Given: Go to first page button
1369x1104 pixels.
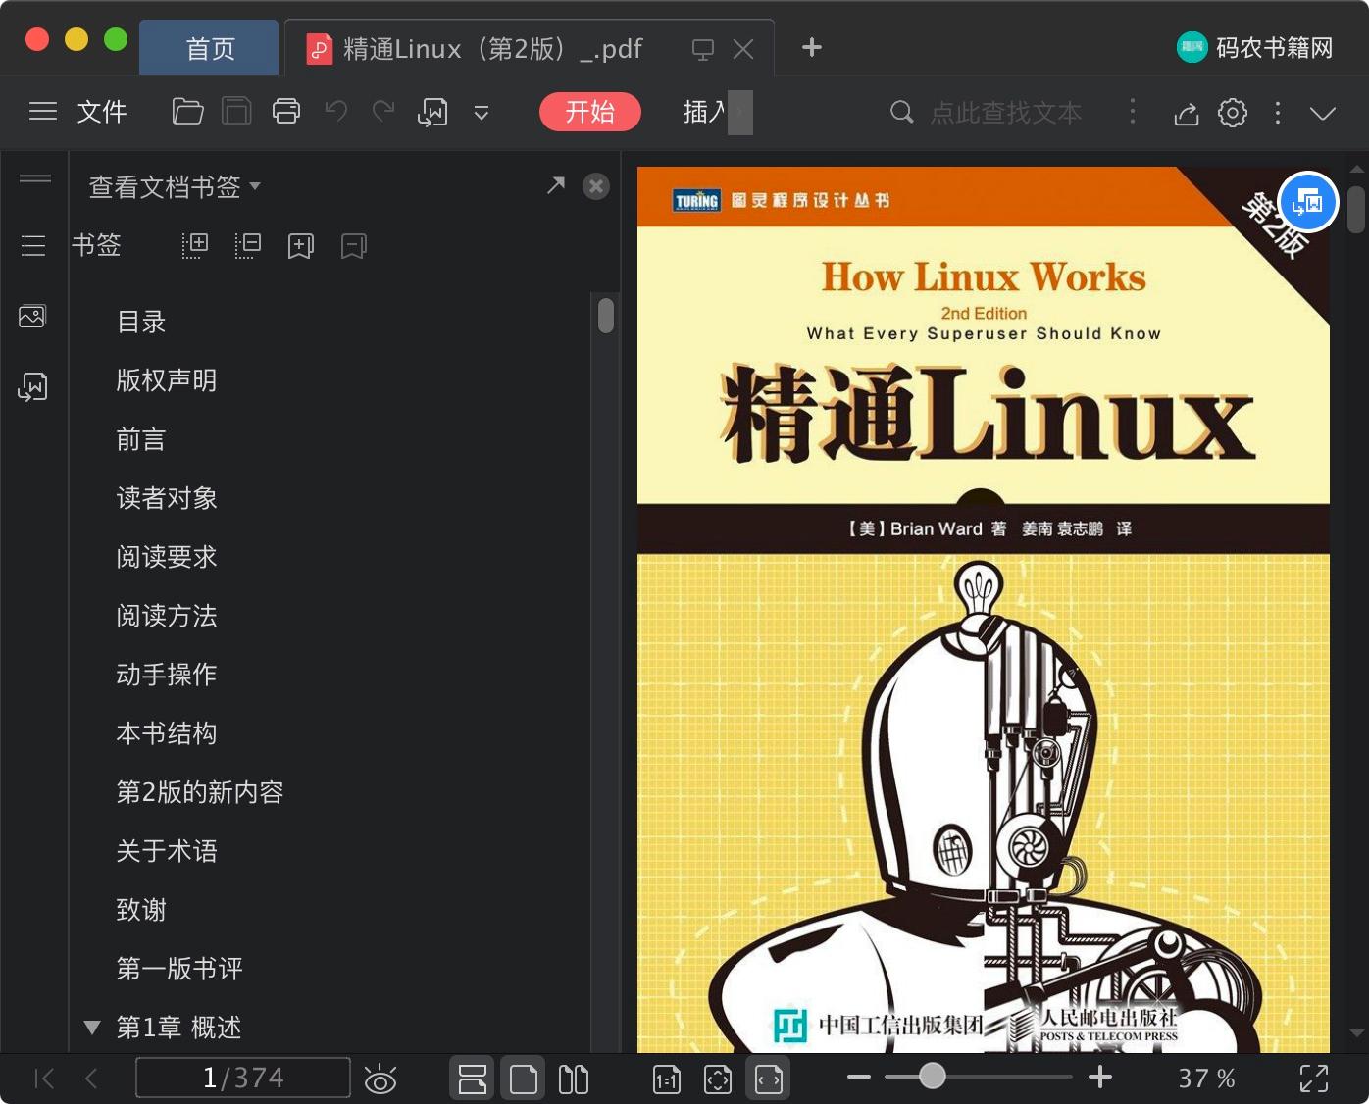Looking at the screenshot, I should 44,1079.
